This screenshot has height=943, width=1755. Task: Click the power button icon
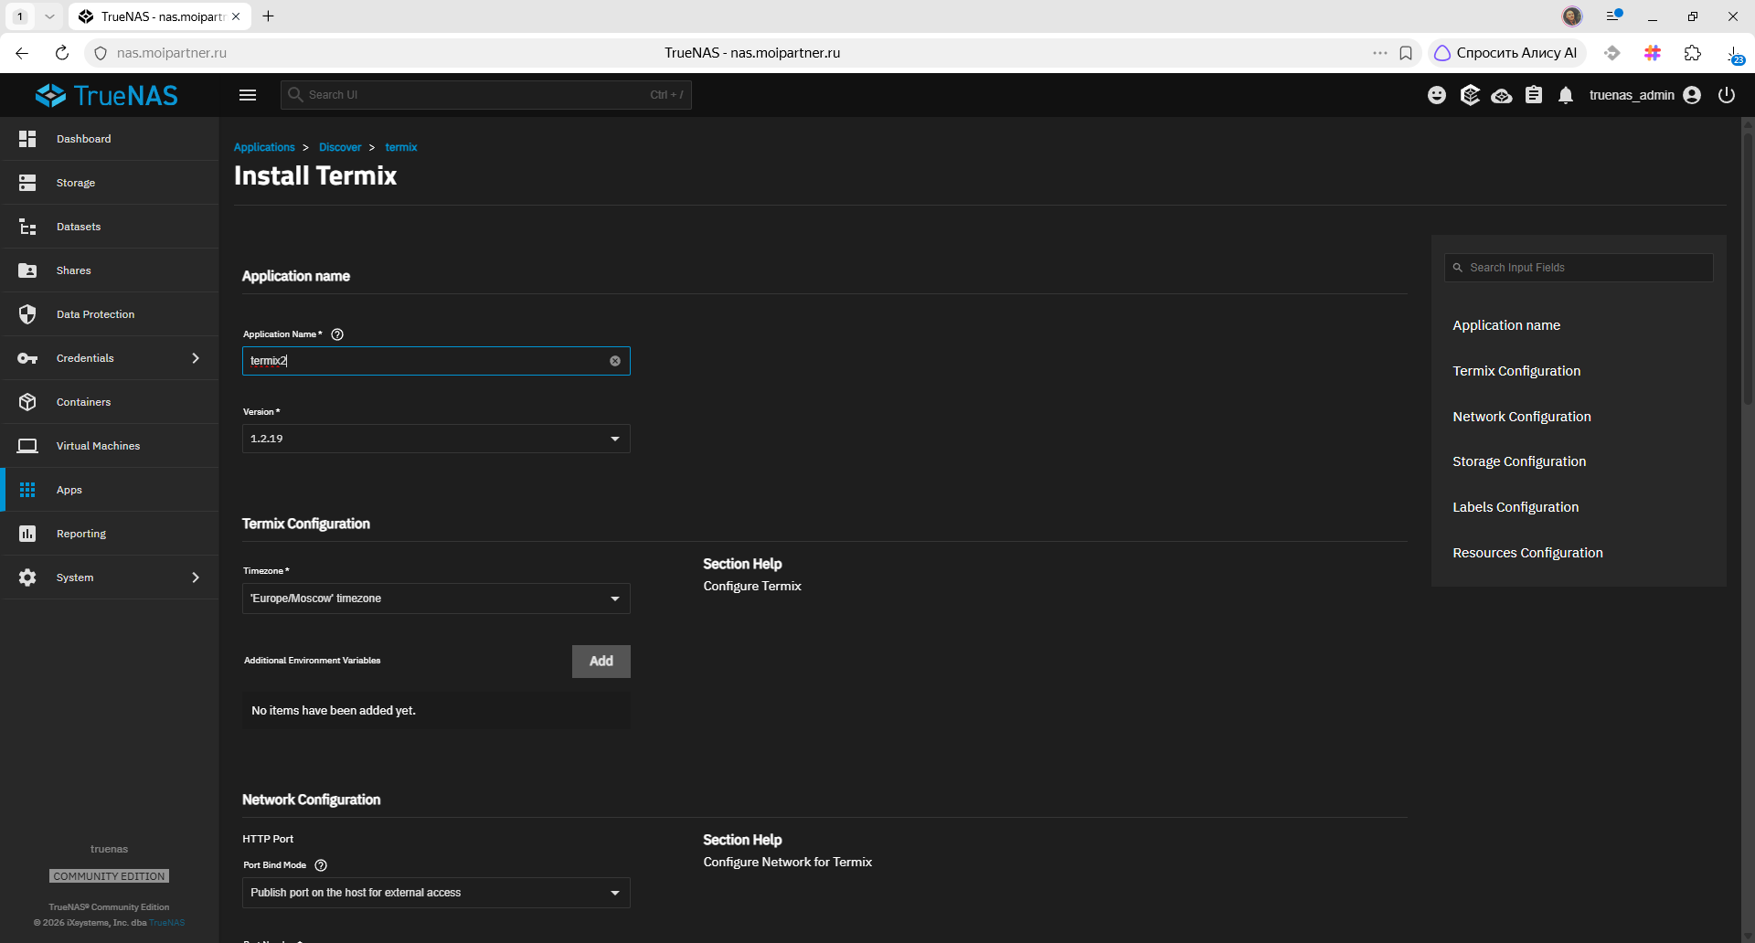click(x=1726, y=95)
